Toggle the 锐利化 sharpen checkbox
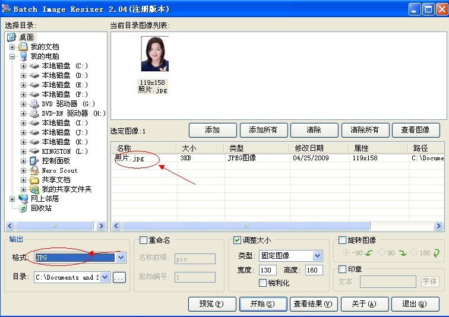 tap(263, 283)
